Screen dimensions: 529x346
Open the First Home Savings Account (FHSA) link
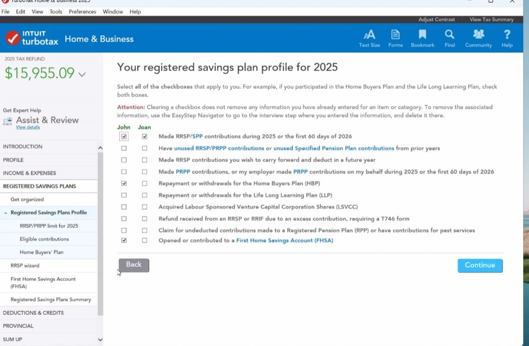[x=284, y=241]
